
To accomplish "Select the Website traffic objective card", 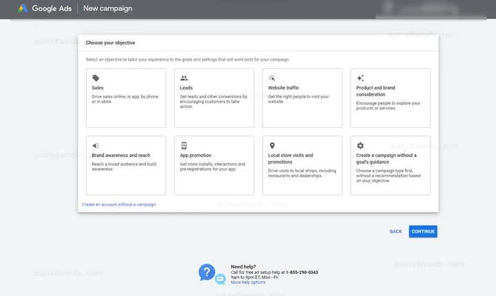I will [x=302, y=98].
